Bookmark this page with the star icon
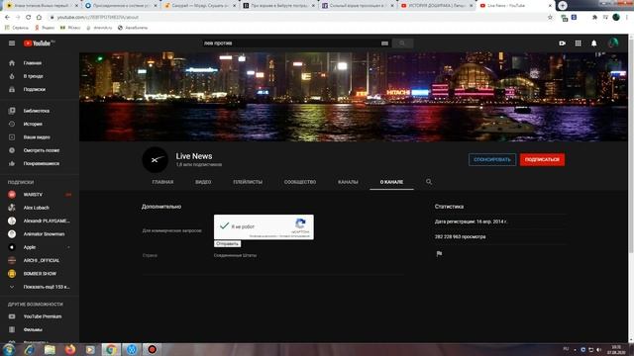Image resolution: width=634 pixels, height=356 pixels. (550, 18)
